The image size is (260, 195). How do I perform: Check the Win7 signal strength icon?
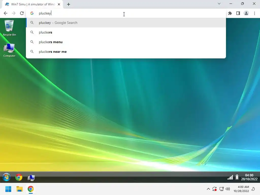click(x=230, y=177)
